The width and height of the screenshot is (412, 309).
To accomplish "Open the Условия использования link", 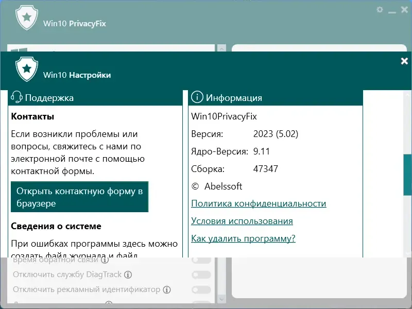I will coord(242,221).
